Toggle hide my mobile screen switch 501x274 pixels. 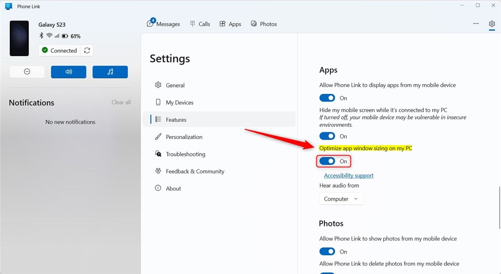point(327,136)
